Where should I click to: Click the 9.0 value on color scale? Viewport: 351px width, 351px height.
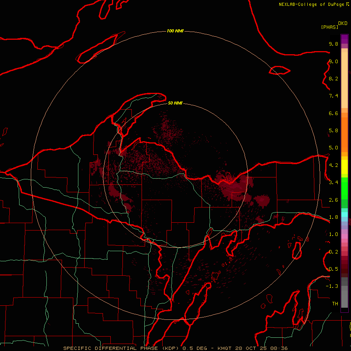tap(333, 61)
